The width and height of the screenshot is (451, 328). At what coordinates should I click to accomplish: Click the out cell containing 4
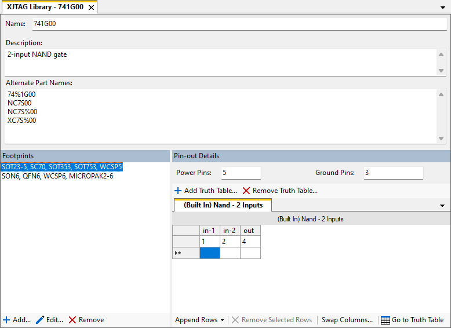(x=250, y=241)
